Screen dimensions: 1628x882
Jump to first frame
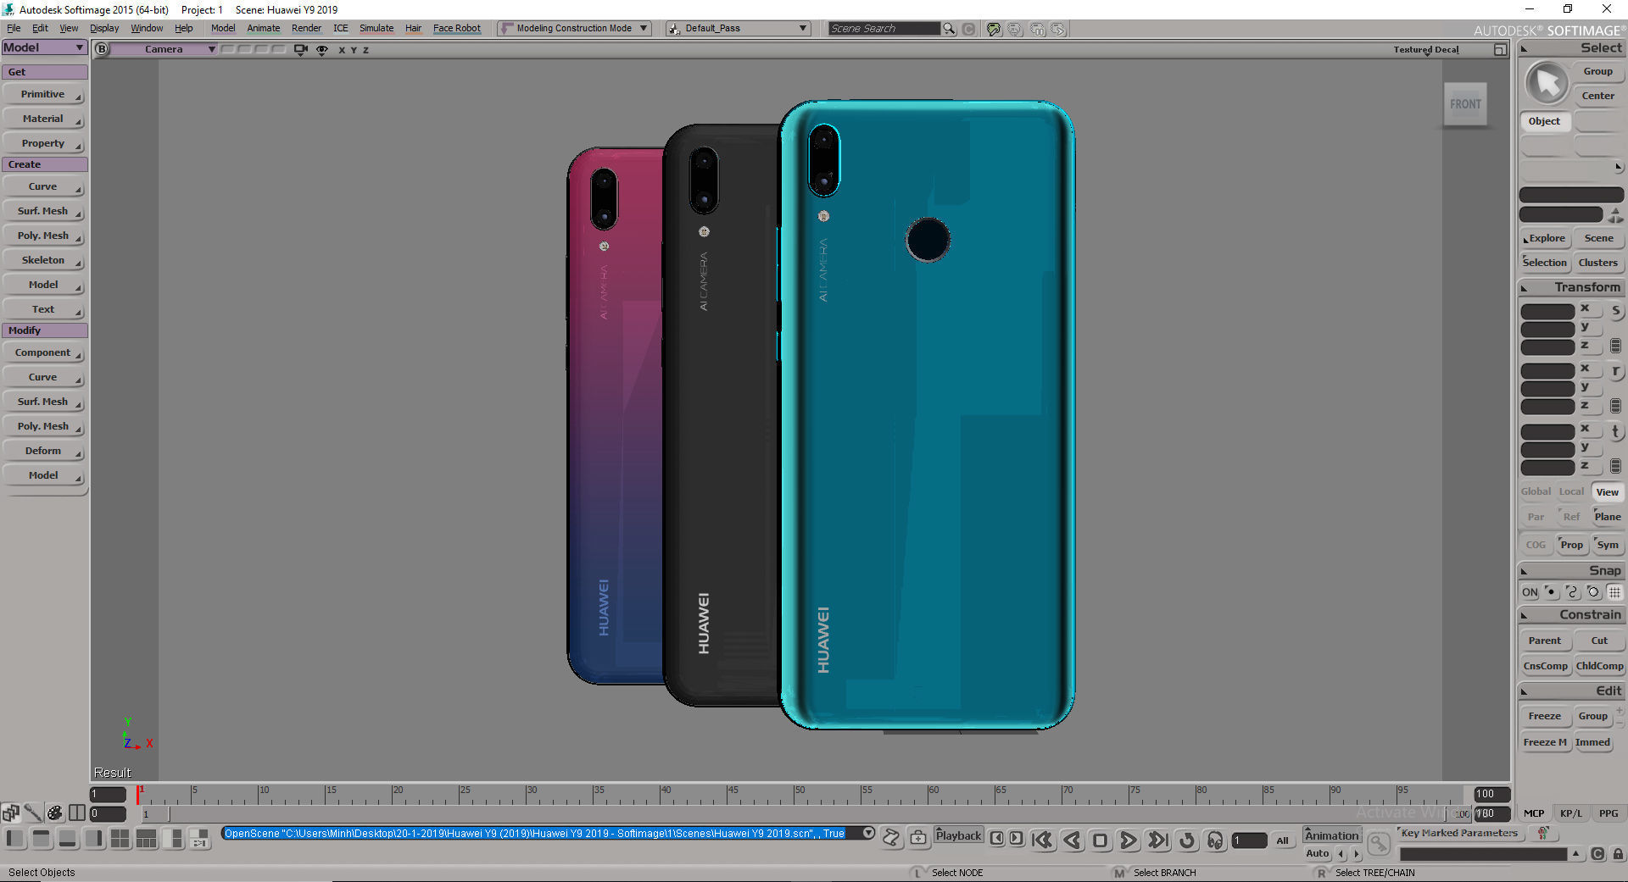pyautogui.click(x=1043, y=840)
